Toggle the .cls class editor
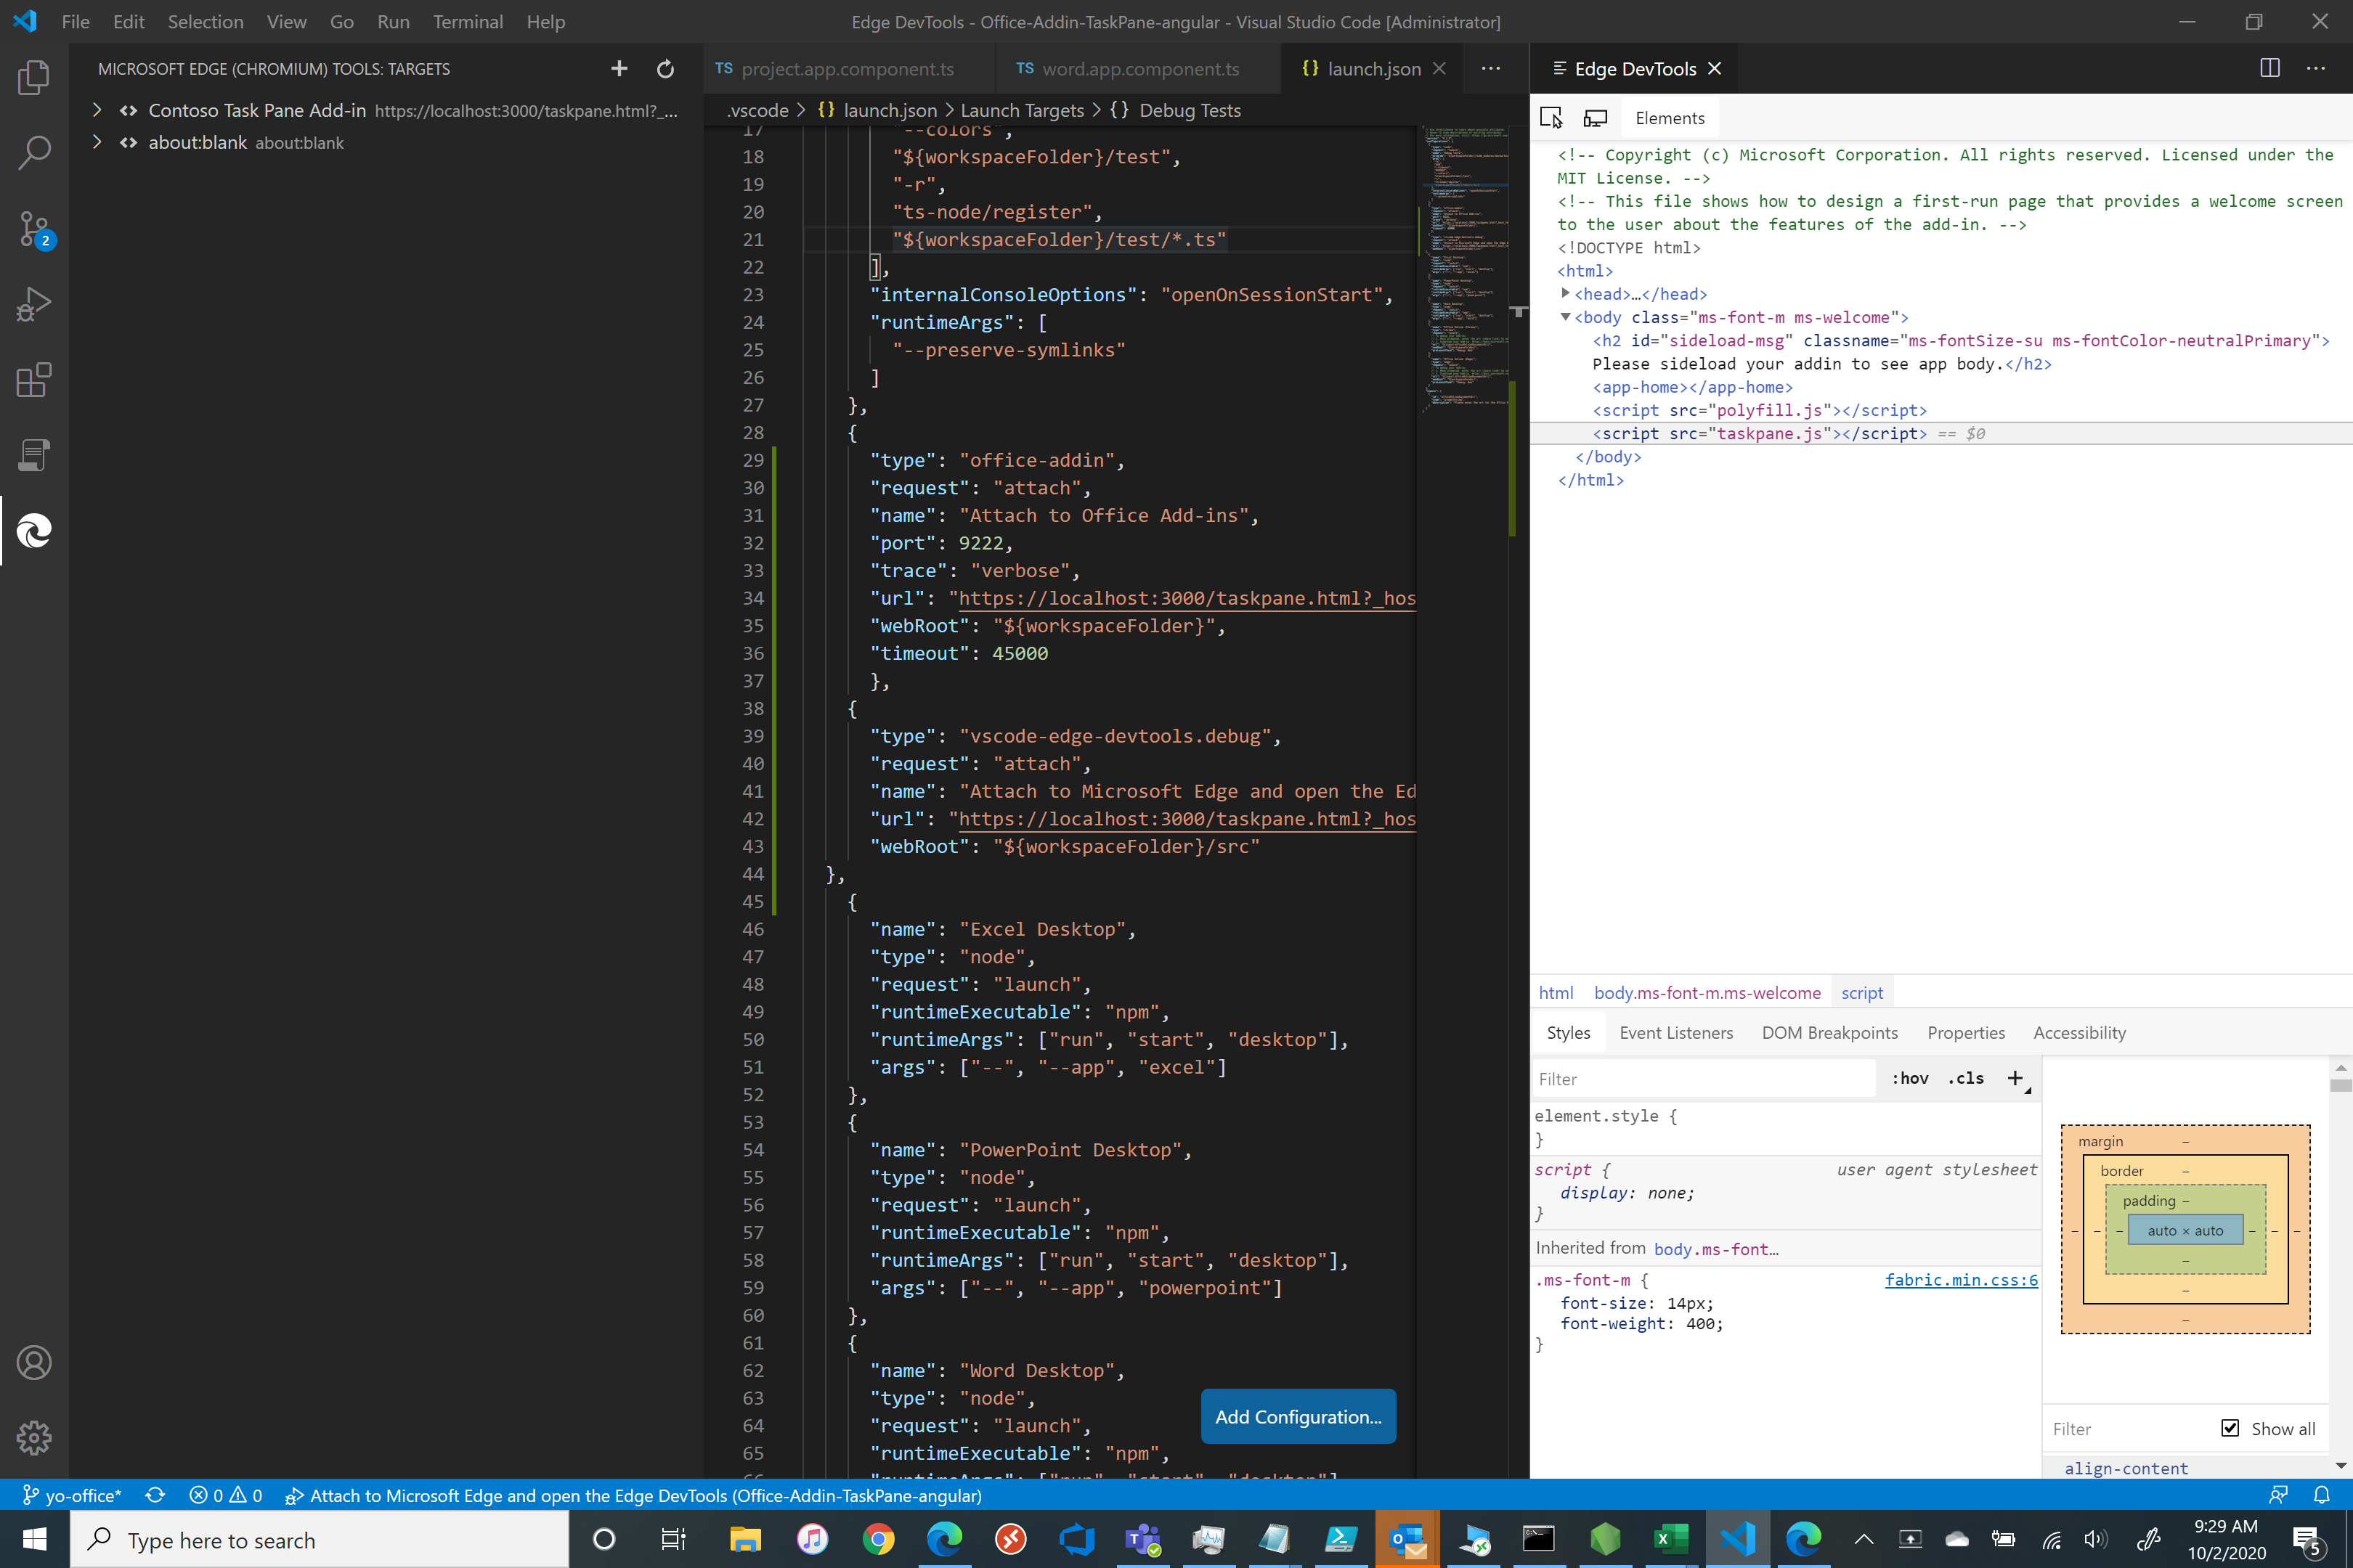Screen dimensions: 2353x1568 pyautogui.click(x=1965, y=1078)
